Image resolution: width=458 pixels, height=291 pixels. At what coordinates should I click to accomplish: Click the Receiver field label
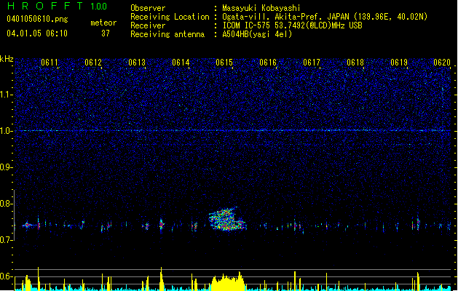pyautogui.click(x=148, y=25)
